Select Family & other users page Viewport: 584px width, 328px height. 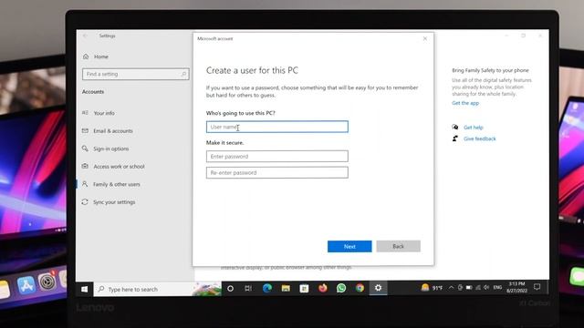(116, 184)
